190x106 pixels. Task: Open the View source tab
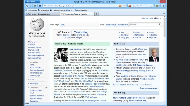111,25
